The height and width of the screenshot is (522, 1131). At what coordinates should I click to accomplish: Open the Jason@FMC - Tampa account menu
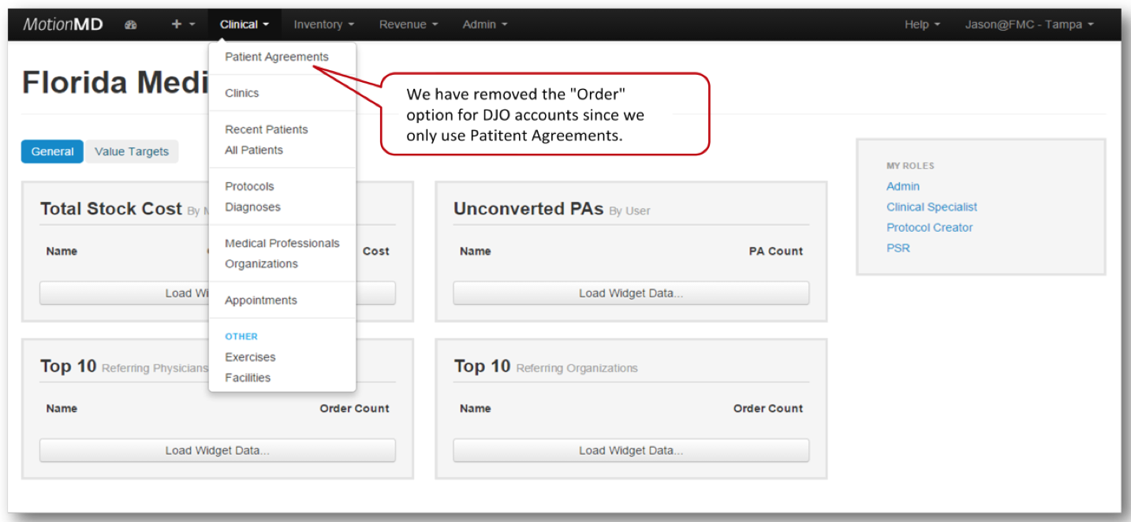click(x=1028, y=24)
